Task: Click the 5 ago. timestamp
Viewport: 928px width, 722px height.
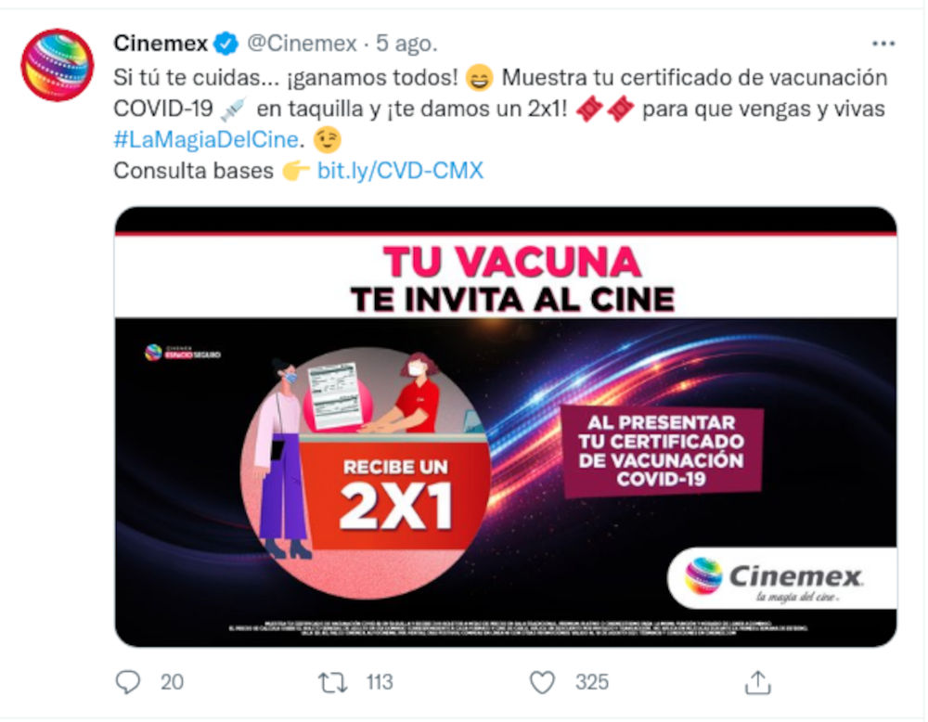Action: coord(406,44)
